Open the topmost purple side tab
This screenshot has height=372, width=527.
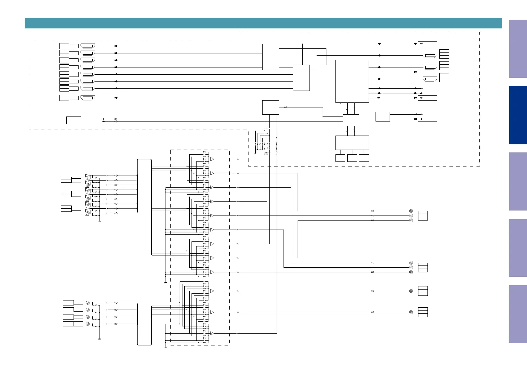pos(518,49)
